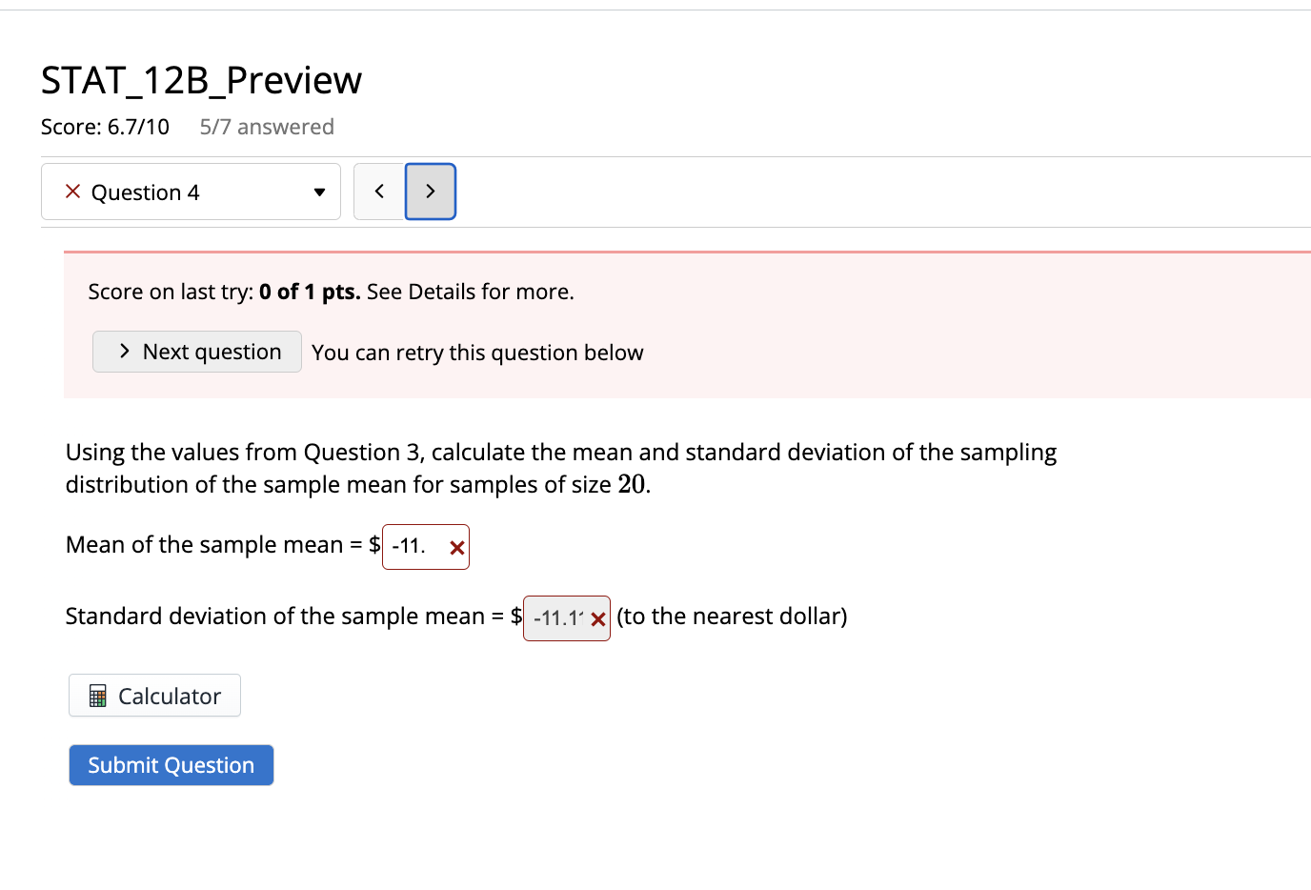This screenshot has width=1311, height=890.
Task: Click the STAT_12B_Preview title
Action: coord(200,80)
